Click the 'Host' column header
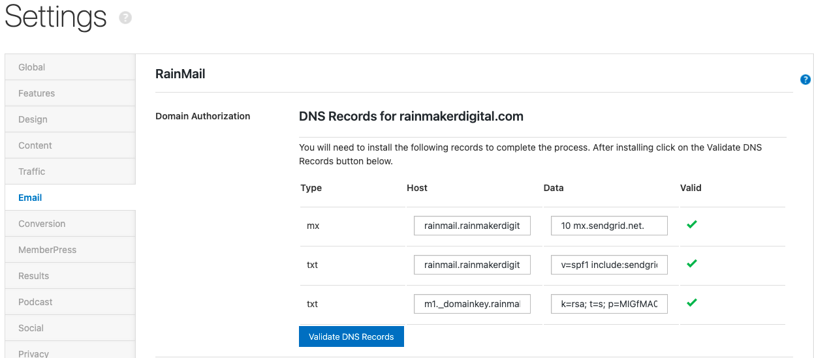Image resolution: width=814 pixels, height=358 pixels. coord(417,188)
